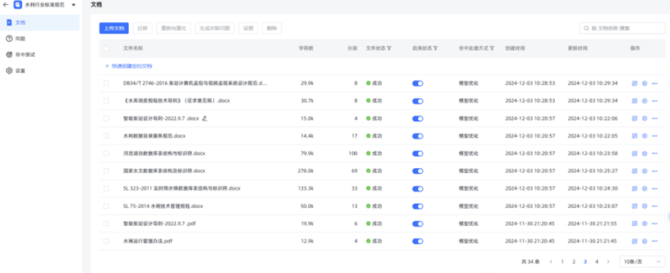Jump to page 4 in pagination
Image resolution: width=670 pixels, height=273 pixels.
pyautogui.click(x=597, y=262)
